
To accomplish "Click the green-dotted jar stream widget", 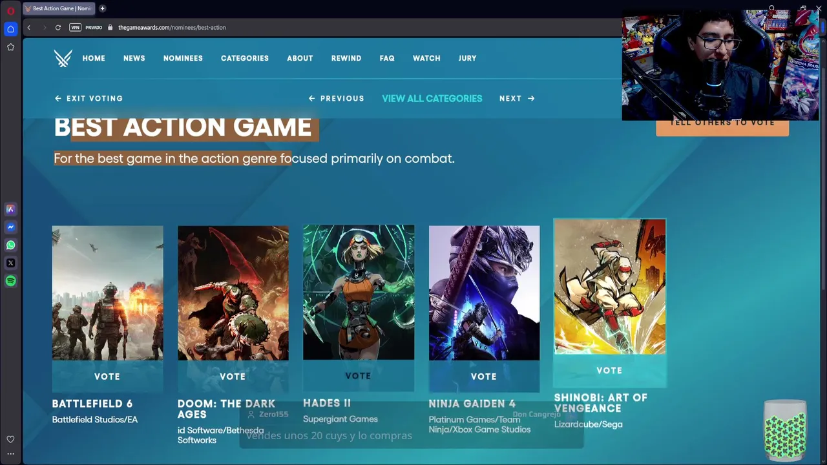I will click(785, 429).
